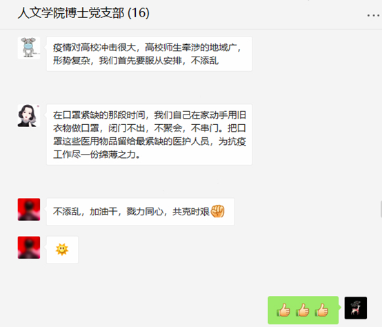This screenshot has width=382, height=327.
Task: Click the member count (16)
Action: [x=139, y=13]
